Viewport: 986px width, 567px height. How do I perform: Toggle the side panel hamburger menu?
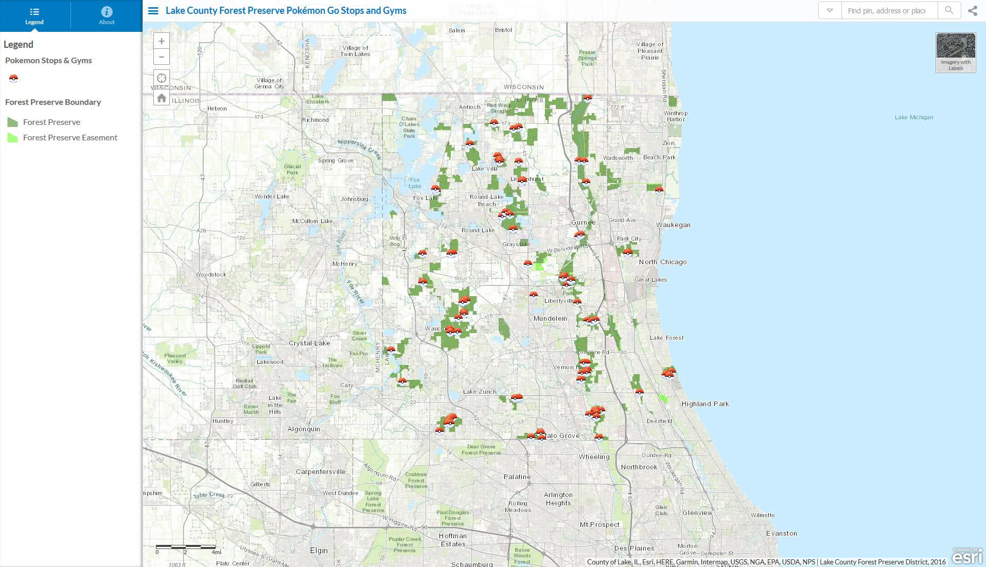click(x=153, y=11)
